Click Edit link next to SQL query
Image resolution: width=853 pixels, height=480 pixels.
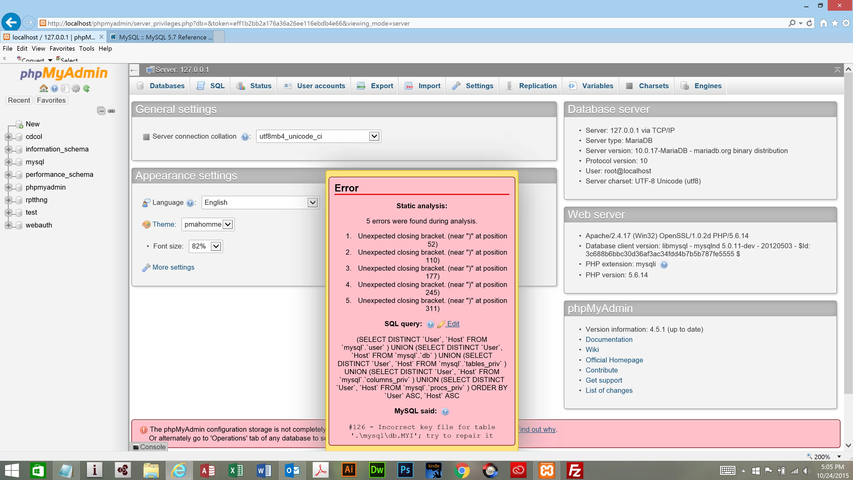pos(453,324)
